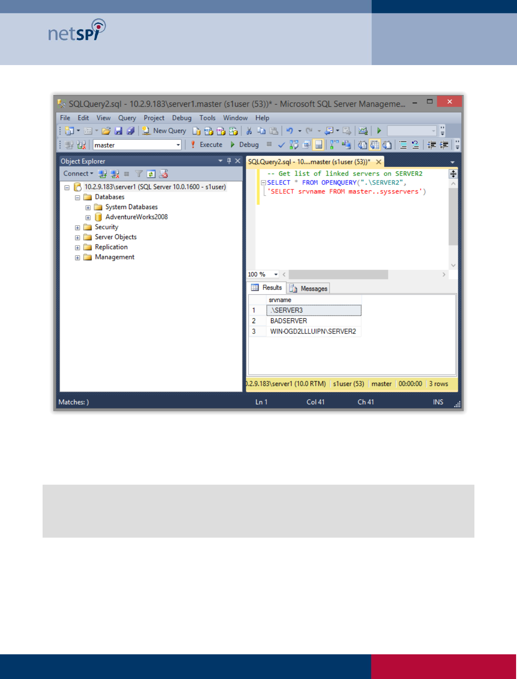Click the Analysis Services XMLA Query icon
Viewport: 517px width, 679px height.
click(233, 131)
